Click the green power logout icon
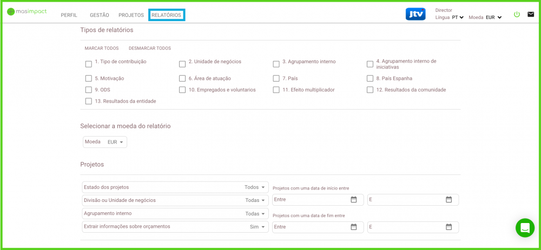Image resolution: width=541 pixels, height=250 pixels. tap(517, 15)
